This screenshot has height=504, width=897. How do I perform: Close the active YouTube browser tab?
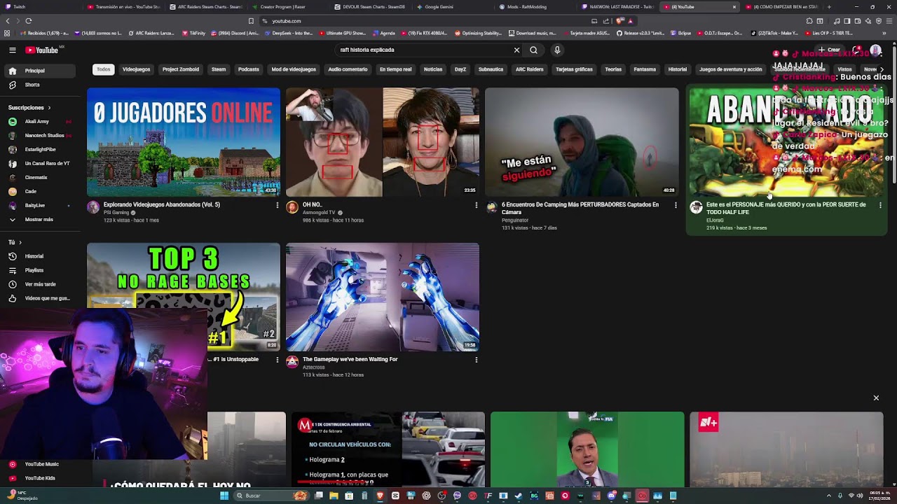tap(734, 7)
